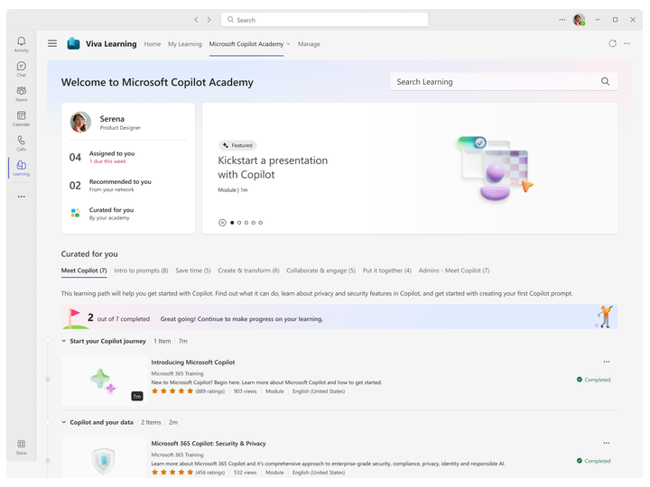
Task: Click the '1 due this week' text
Action: point(107,161)
